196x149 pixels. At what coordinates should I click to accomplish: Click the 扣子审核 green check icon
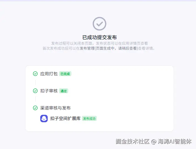[x=35, y=91]
